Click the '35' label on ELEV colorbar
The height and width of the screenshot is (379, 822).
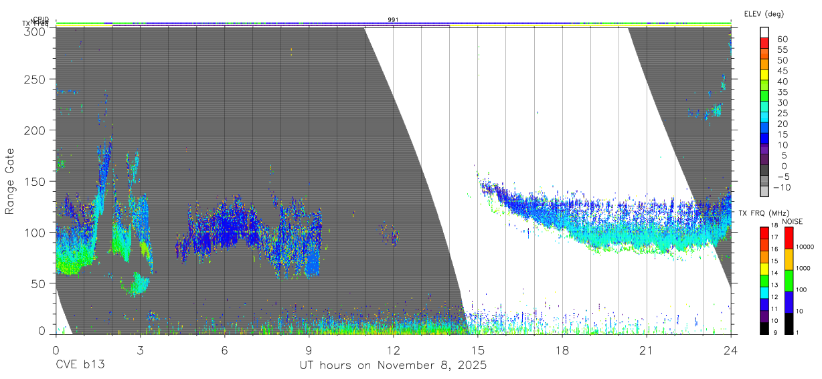pyautogui.click(x=782, y=92)
